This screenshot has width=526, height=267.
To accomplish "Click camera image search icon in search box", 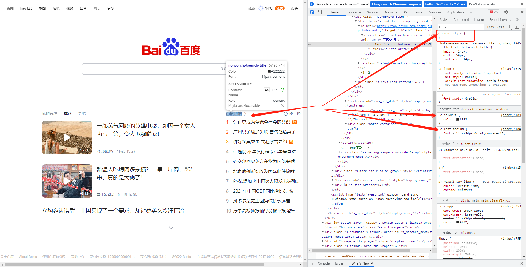I will point(223,69).
